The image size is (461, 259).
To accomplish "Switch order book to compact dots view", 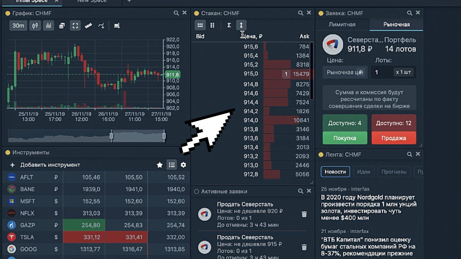I will 212,25.
